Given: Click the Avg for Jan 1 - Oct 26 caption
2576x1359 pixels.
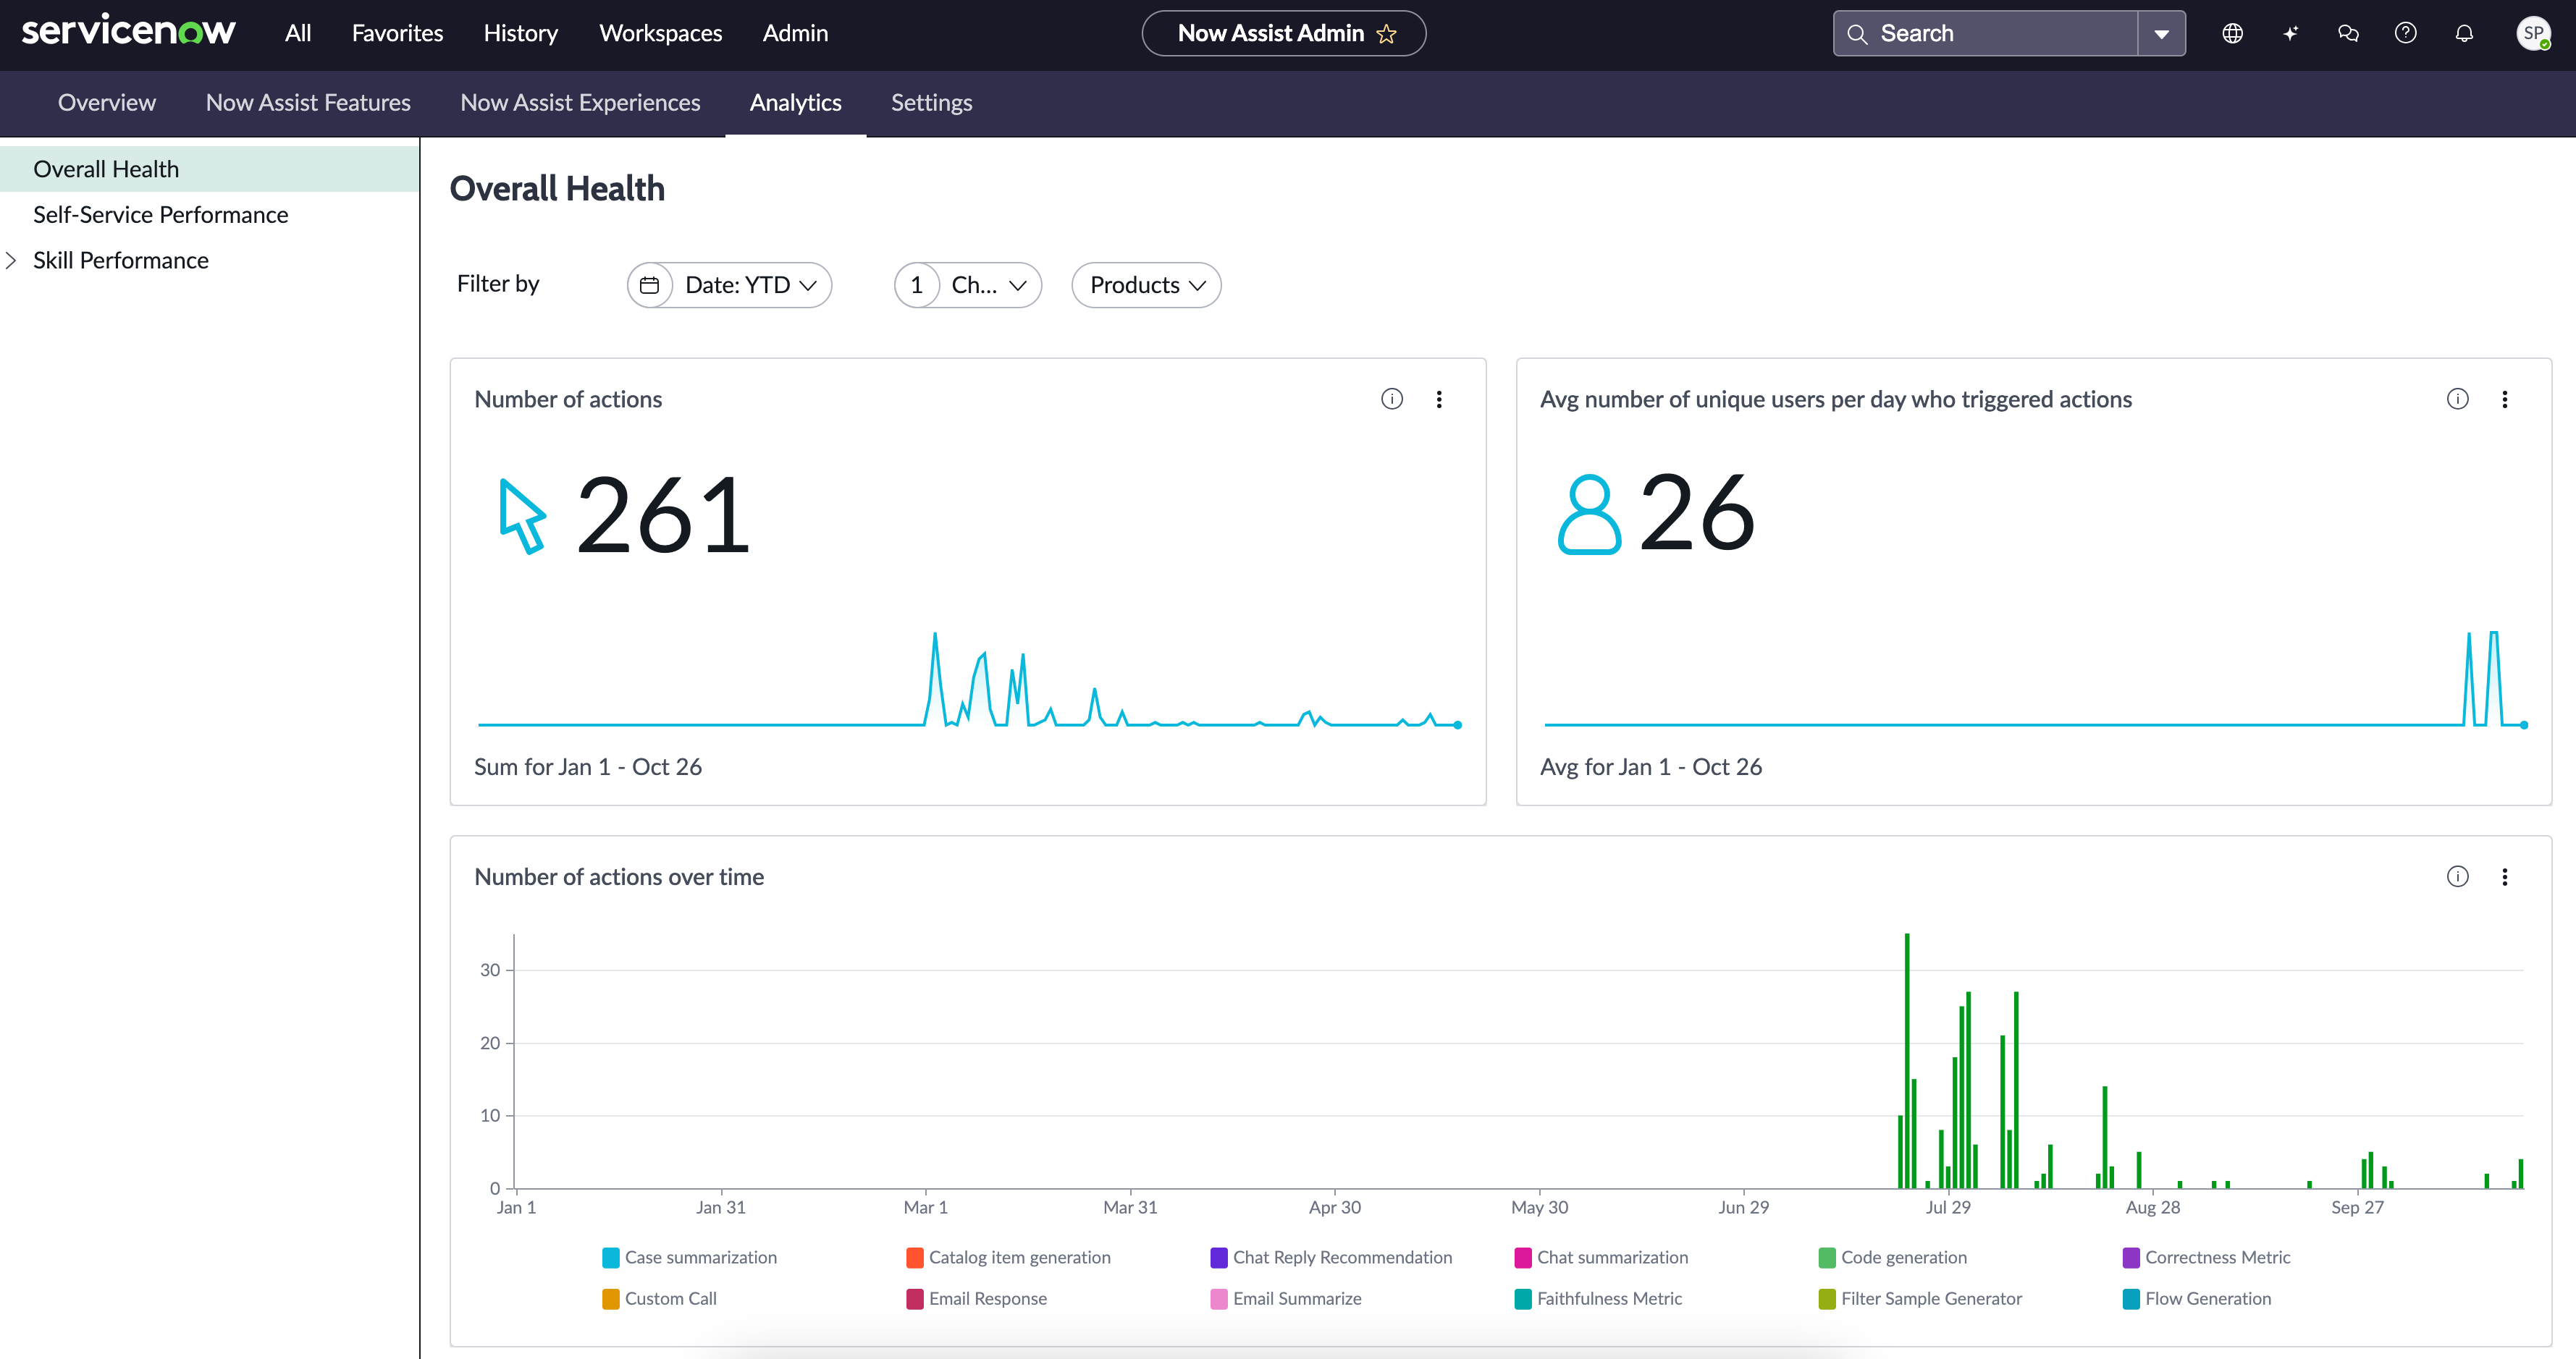Looking at the screenshot, I should 1651,766.
